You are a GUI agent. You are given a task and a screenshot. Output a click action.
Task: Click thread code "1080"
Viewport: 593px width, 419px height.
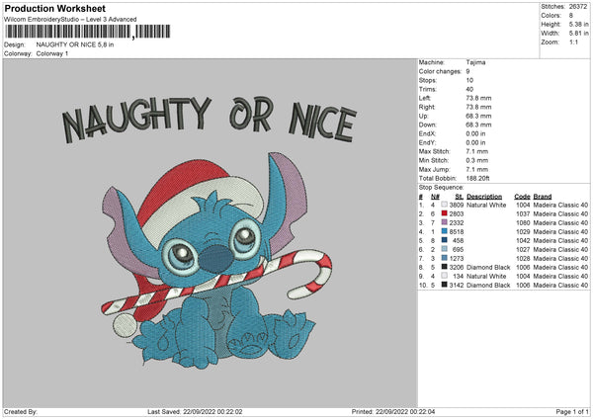523,222
